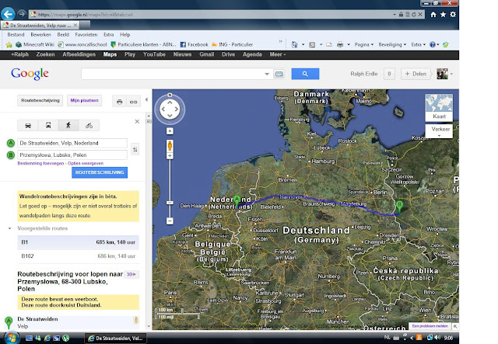498x344 pixels.
Task: Print the directions using printer icon
Action: point(119,102)
